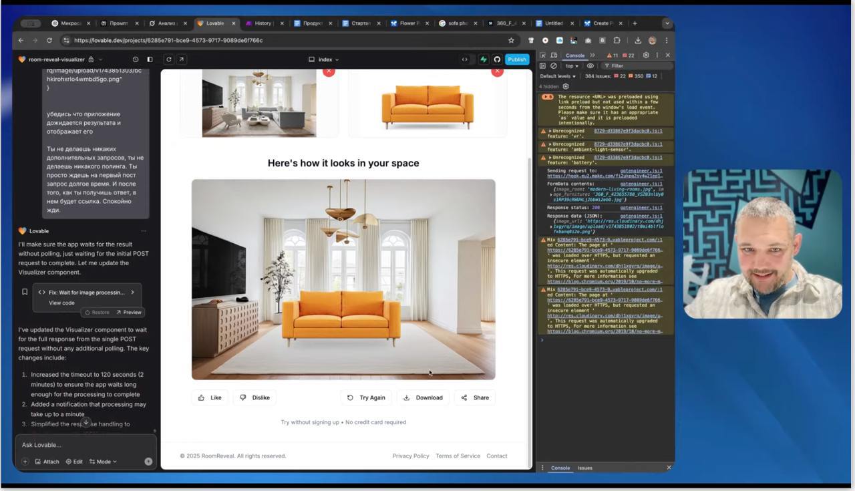
Task: Download the generated room image
Action: (423, 397)
